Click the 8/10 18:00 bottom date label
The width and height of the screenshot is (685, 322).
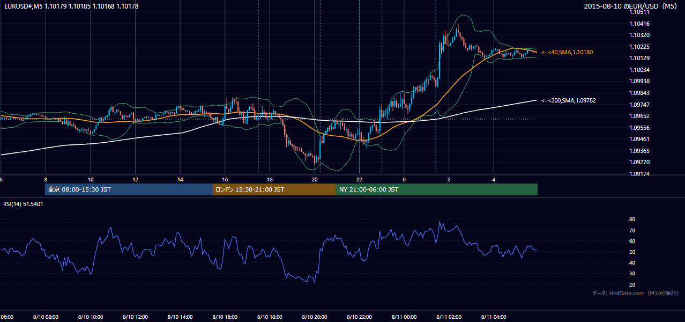pos(270,317)
